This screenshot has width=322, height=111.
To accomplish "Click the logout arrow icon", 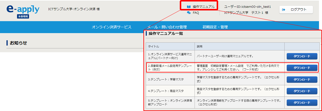I will (284, 9).
